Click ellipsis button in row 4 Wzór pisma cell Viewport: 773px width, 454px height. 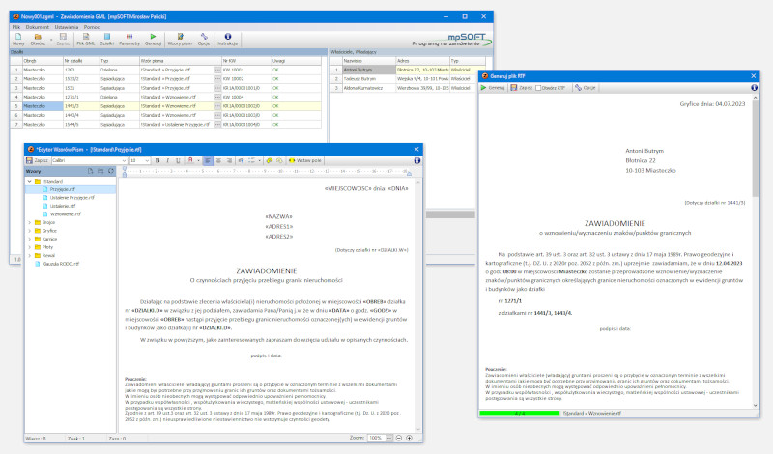tap(217, 98)
